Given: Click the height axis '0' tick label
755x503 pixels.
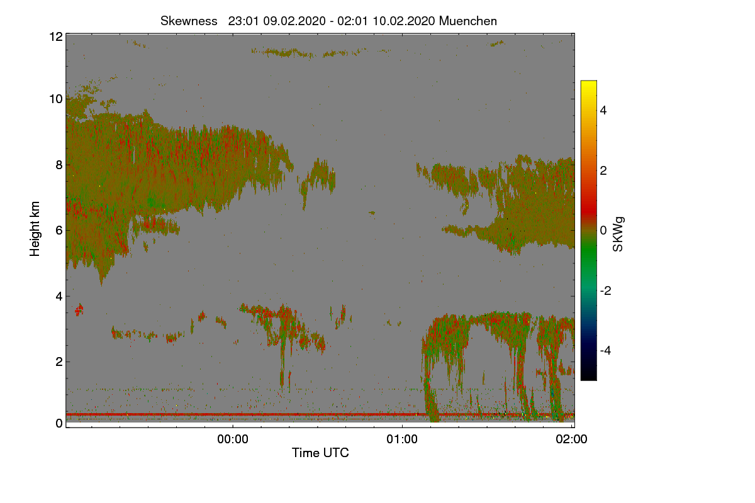Looking at the screenshot, I should click(59, 423).
